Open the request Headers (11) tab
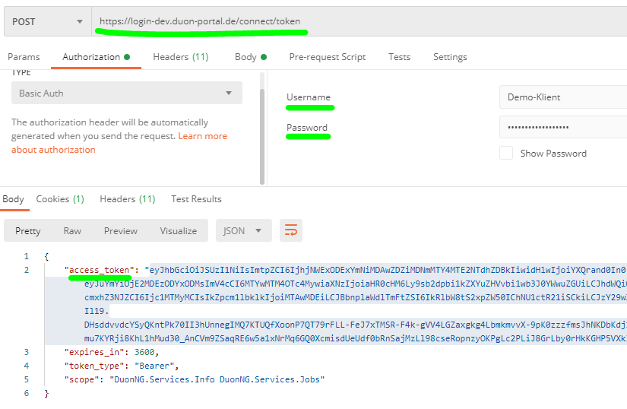 coord(180,57)
